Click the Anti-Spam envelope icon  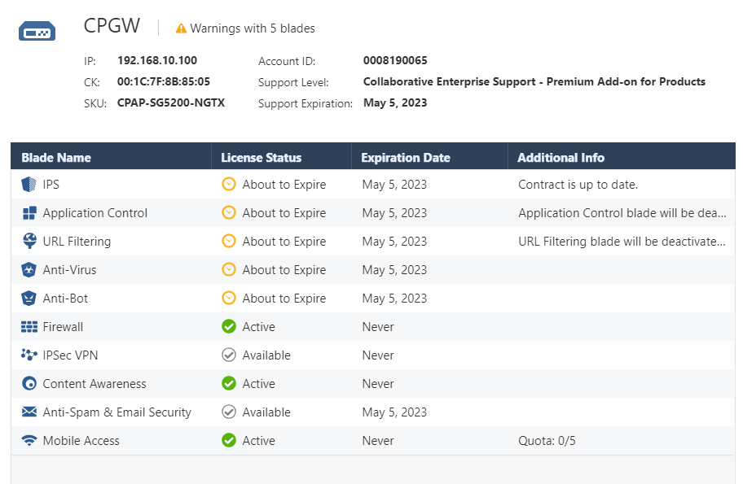(29, 412)
